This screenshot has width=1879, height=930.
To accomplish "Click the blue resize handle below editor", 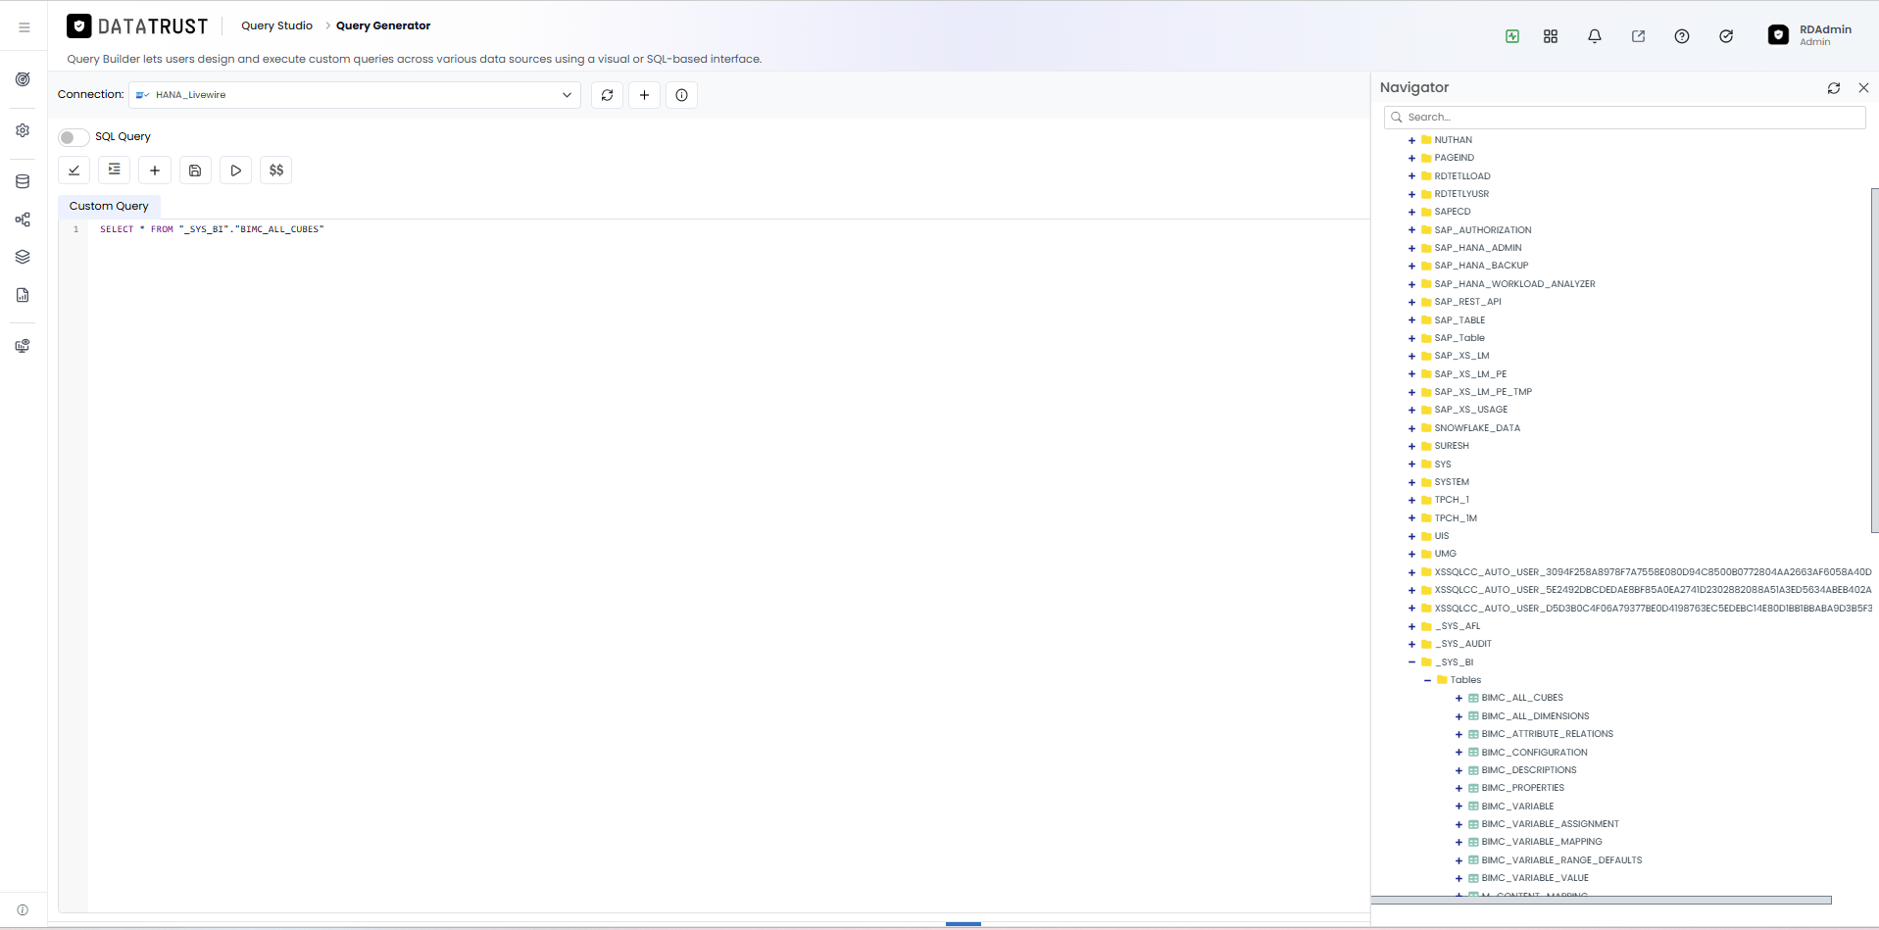I will click(964, 923).
